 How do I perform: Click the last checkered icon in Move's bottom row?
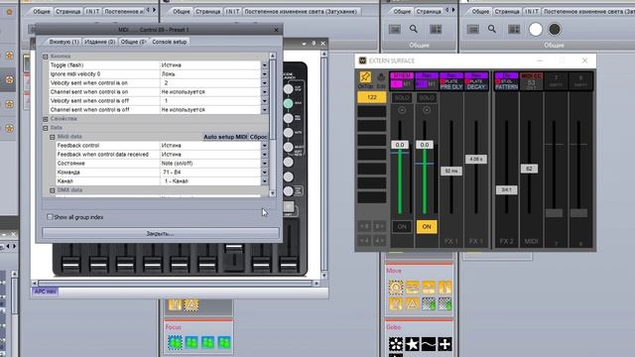click(x=444, y=303)
